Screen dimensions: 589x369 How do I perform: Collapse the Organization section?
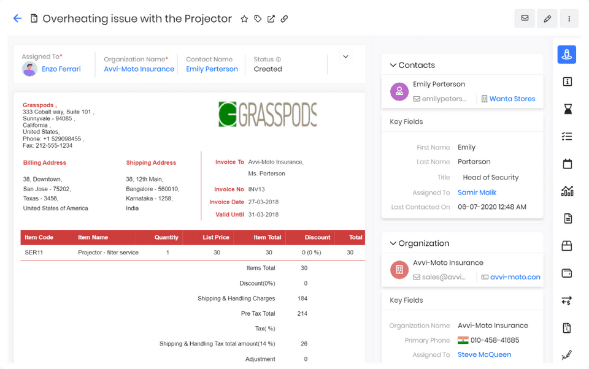tap(393, 243)
